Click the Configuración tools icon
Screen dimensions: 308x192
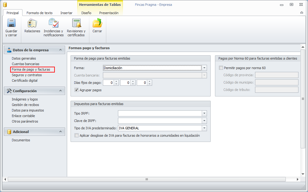[9, 91]
